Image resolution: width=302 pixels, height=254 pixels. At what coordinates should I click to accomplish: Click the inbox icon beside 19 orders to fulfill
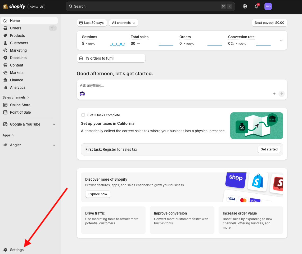coord(81,58)
